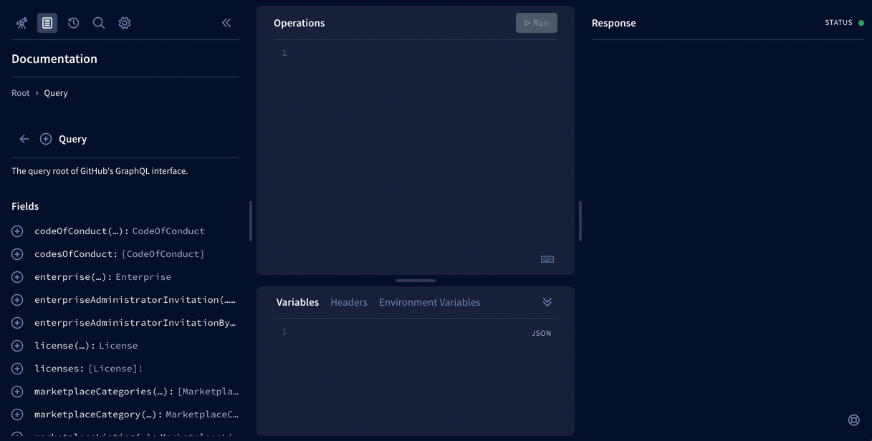The width and height of the screenshot is (872, 441).
Task: Open the Search icon in sidebar
Action: pos(99,23)
